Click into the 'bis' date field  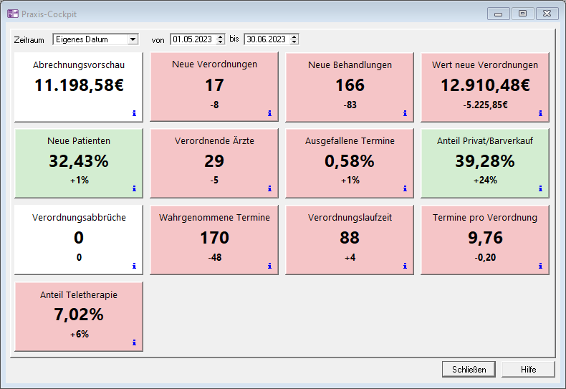(265, 39)
